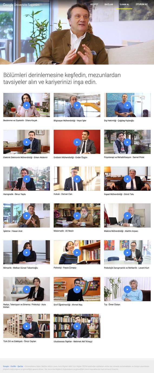Play the Hukuk - Osman Can video
This screenshot has height=373, width=154.
point(77,179)
